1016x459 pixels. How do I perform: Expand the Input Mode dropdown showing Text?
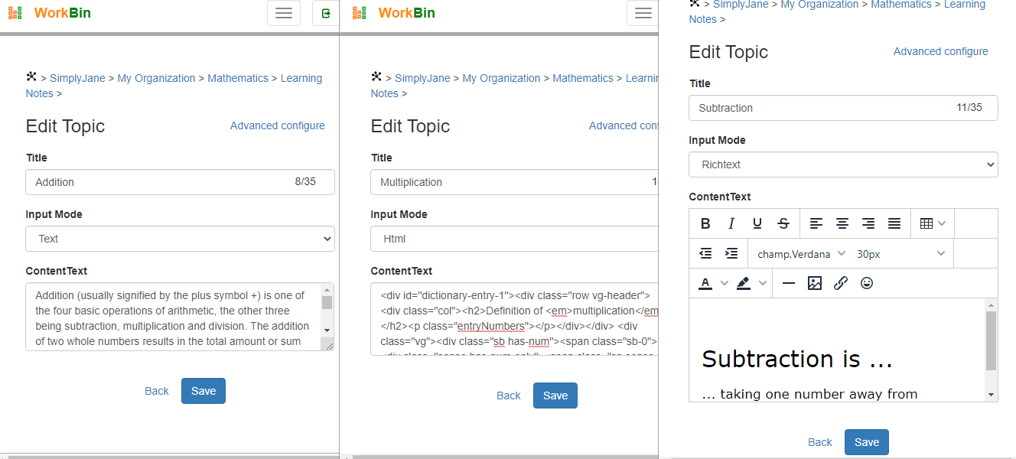(180, 239)
